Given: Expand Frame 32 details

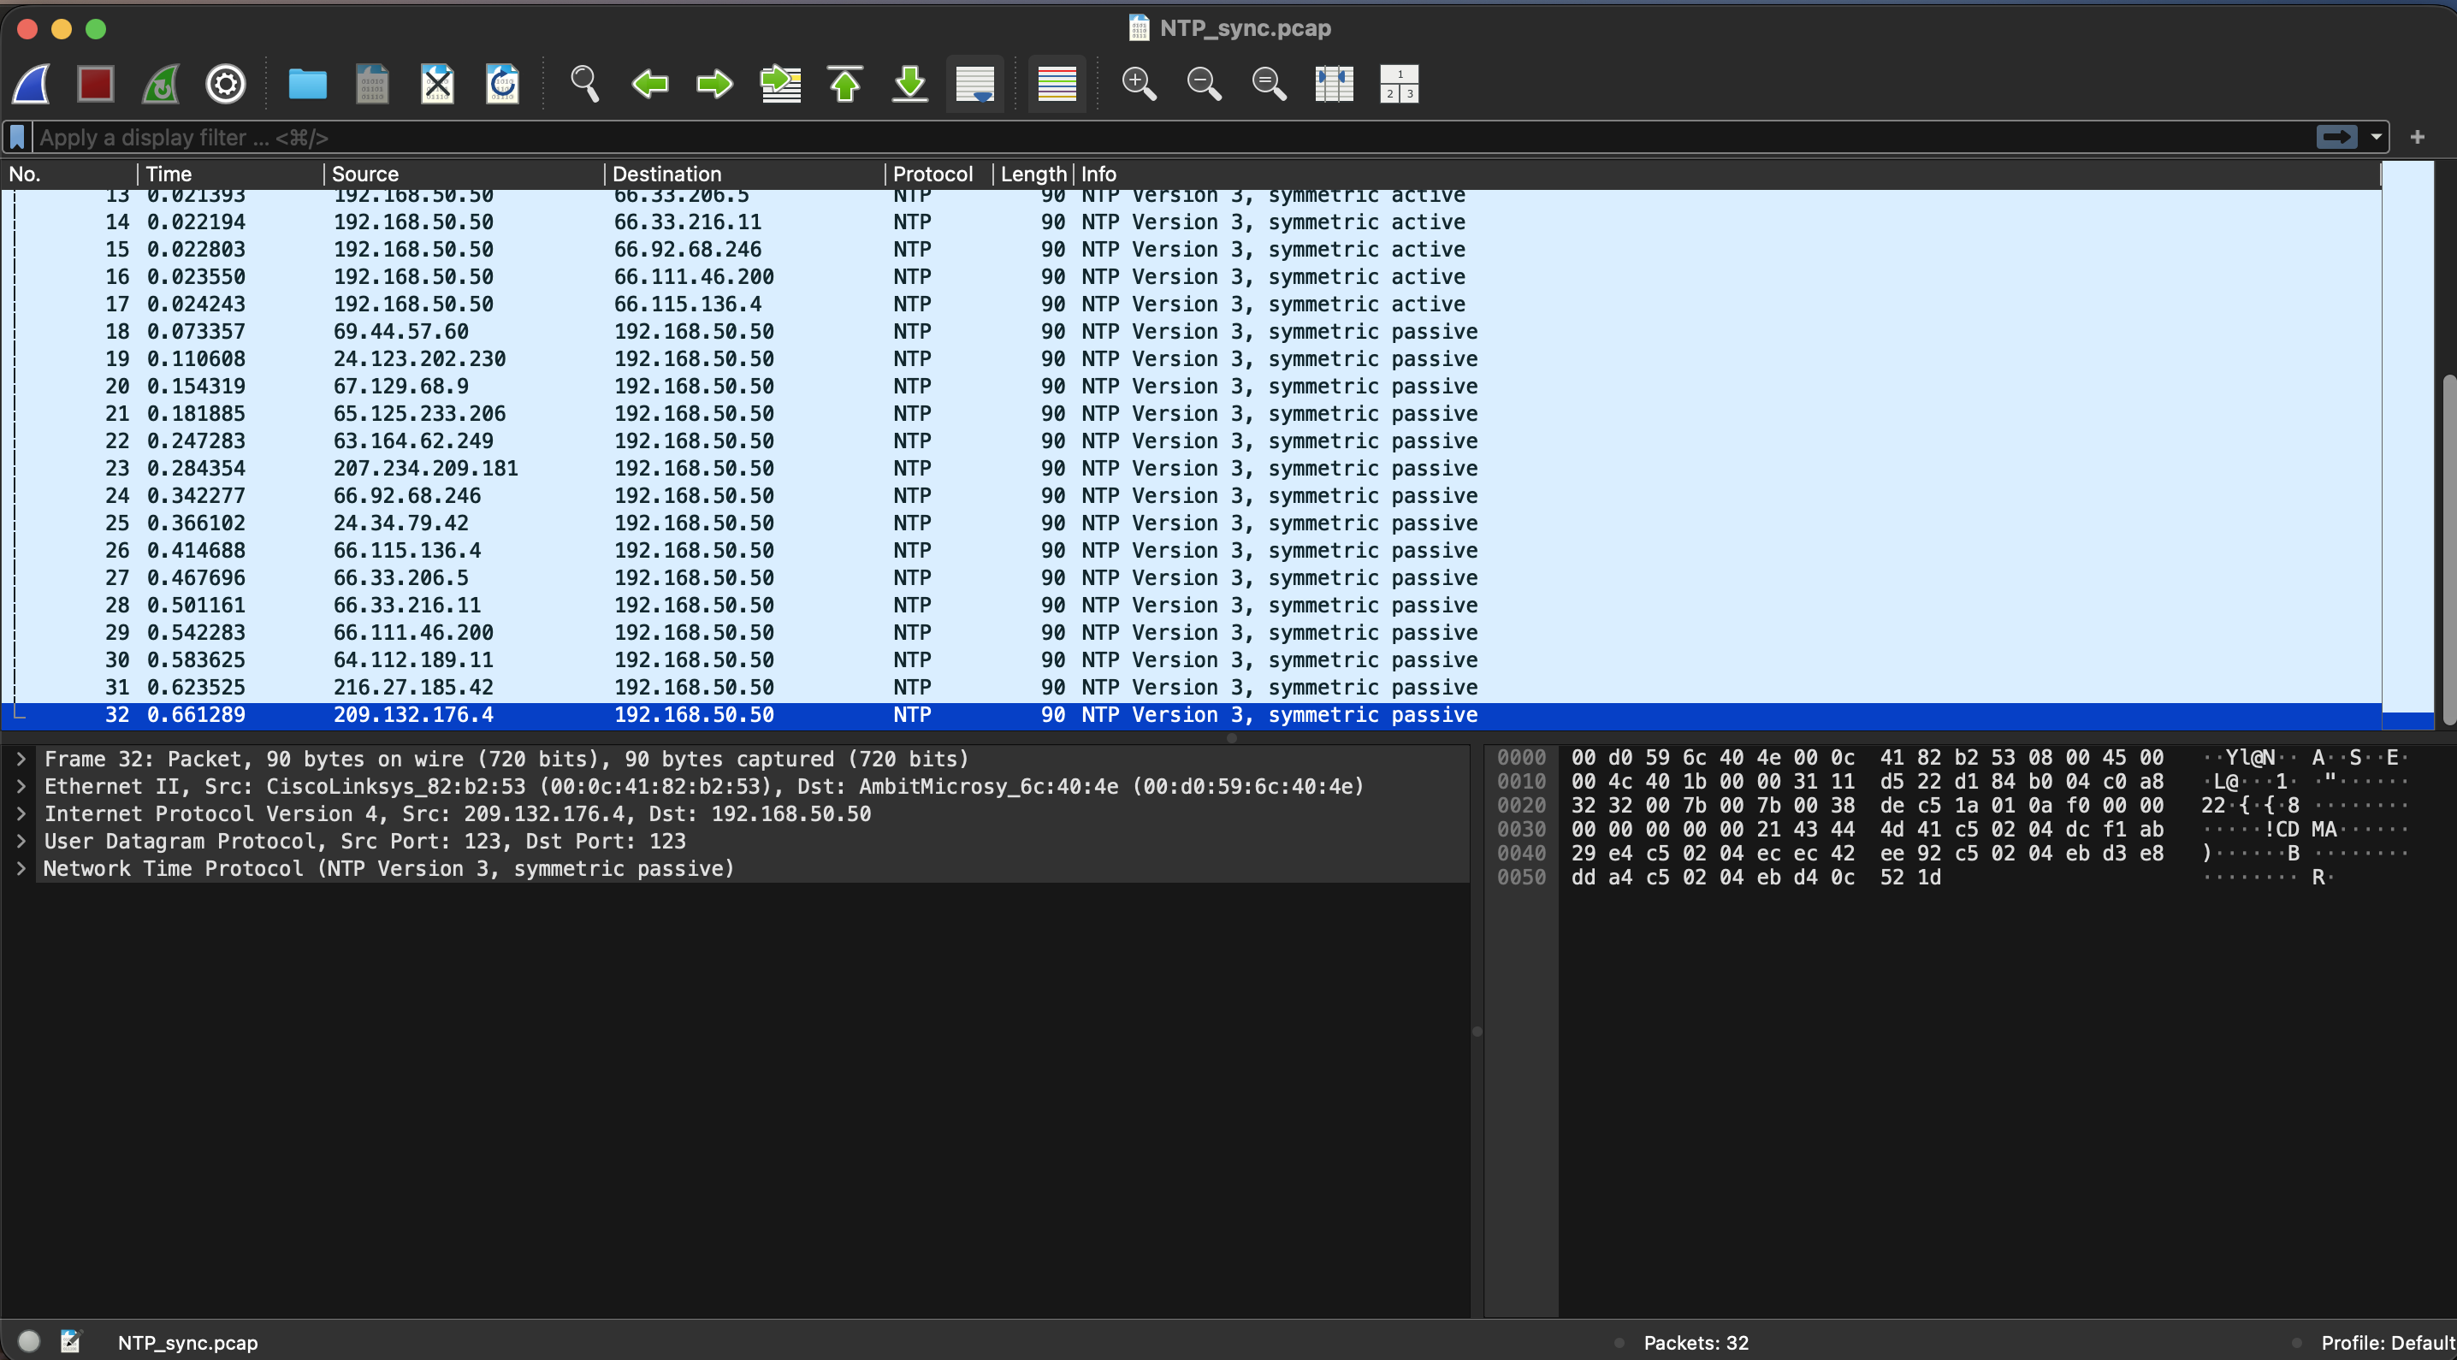Looking at the screenshot, I should click(x=20, y=760).
